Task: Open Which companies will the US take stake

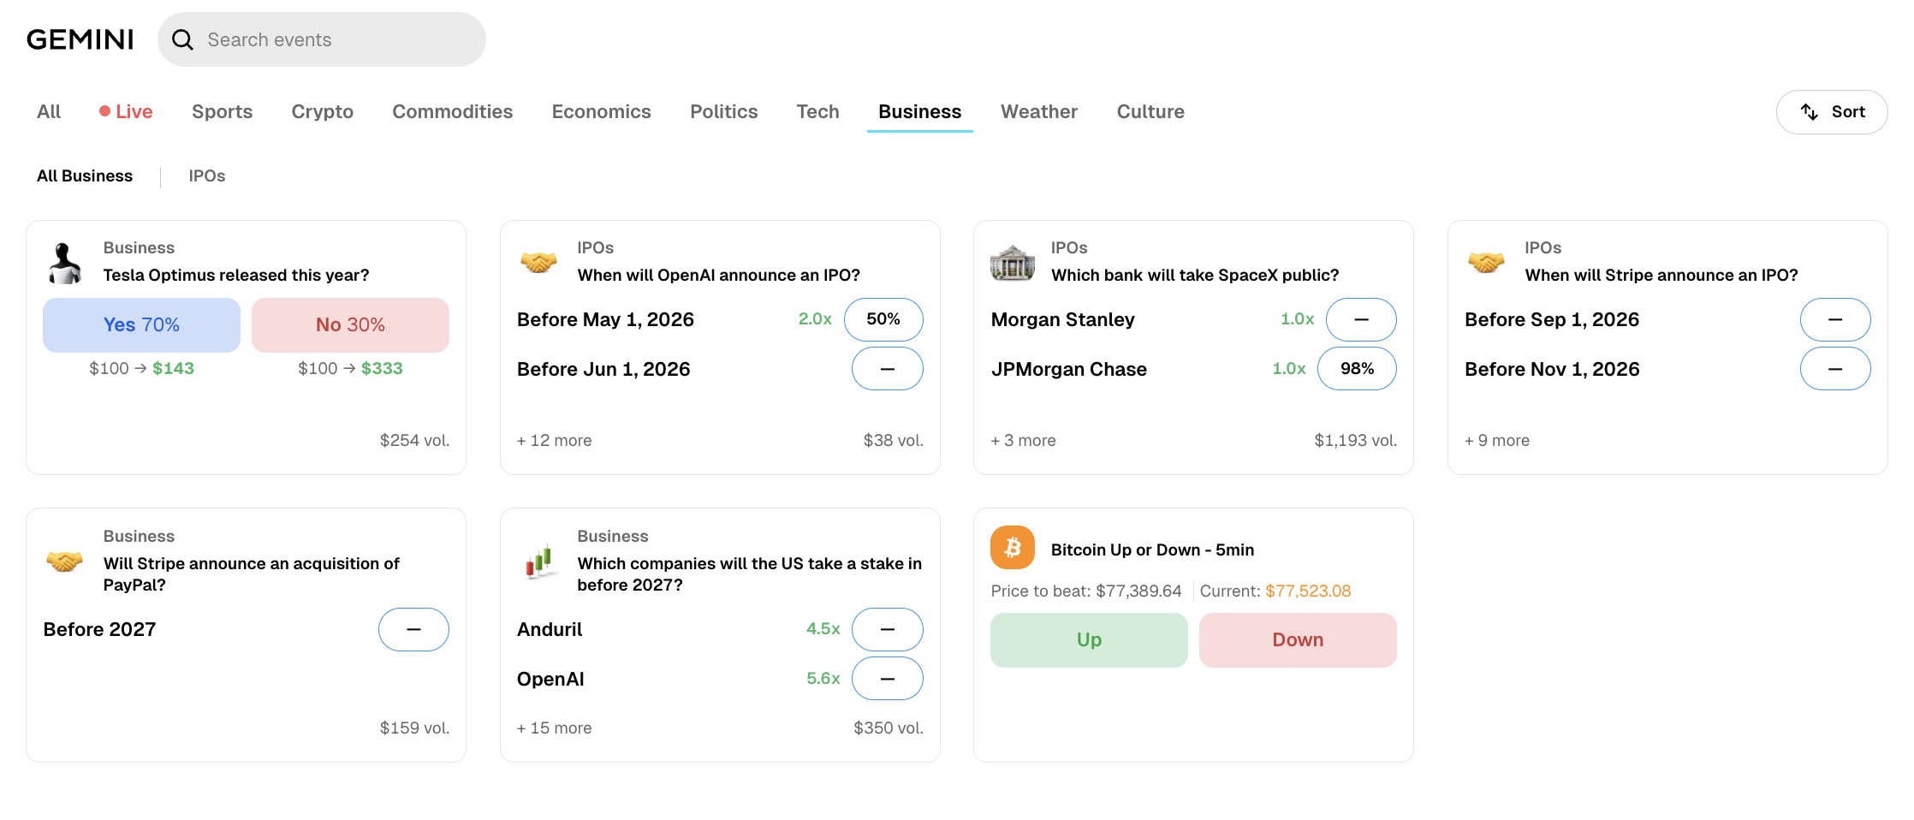Action: click(749, 573)
